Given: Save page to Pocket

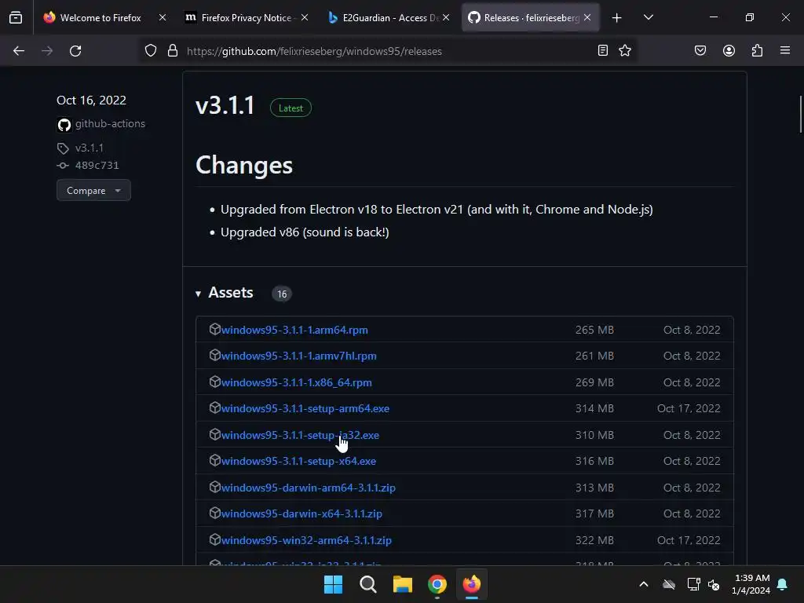Looking at the screenshot, I should coord(700,50).
